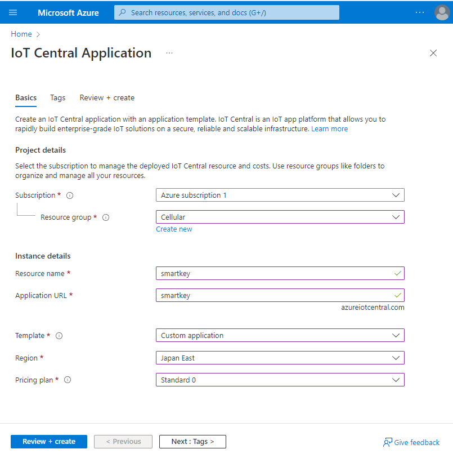This screenshot has height=458, width=453.
Task: Click the Microsoft Azure logo text
Action: click(68, 13)
